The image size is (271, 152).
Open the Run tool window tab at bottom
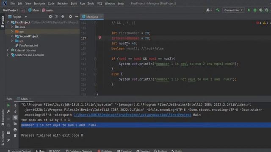click(40, 151)
